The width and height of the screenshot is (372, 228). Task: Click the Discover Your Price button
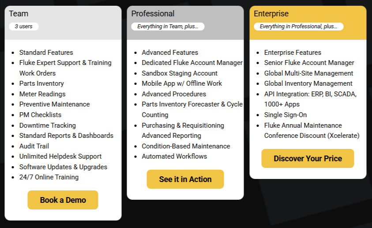(308, 159)
